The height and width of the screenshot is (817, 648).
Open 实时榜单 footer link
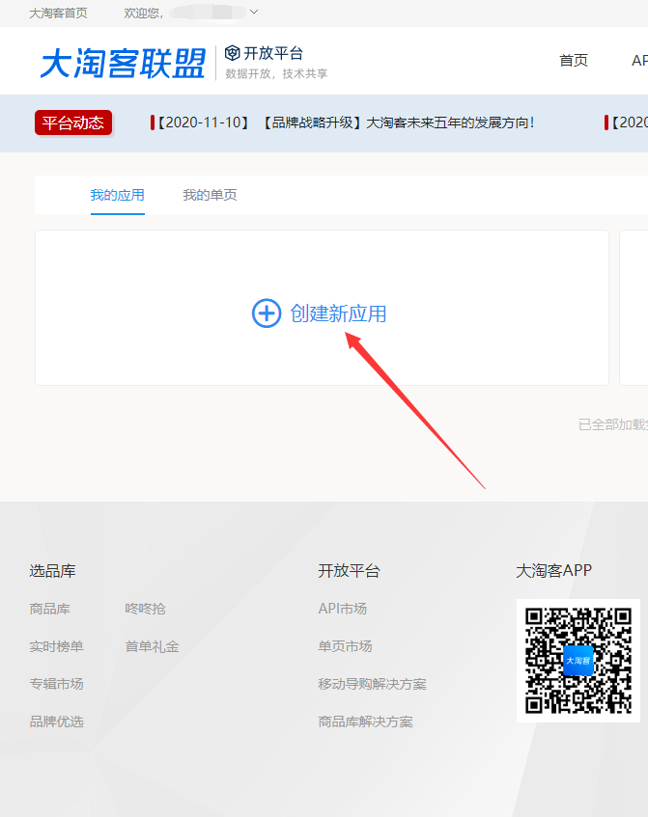(x=56, y=646)
